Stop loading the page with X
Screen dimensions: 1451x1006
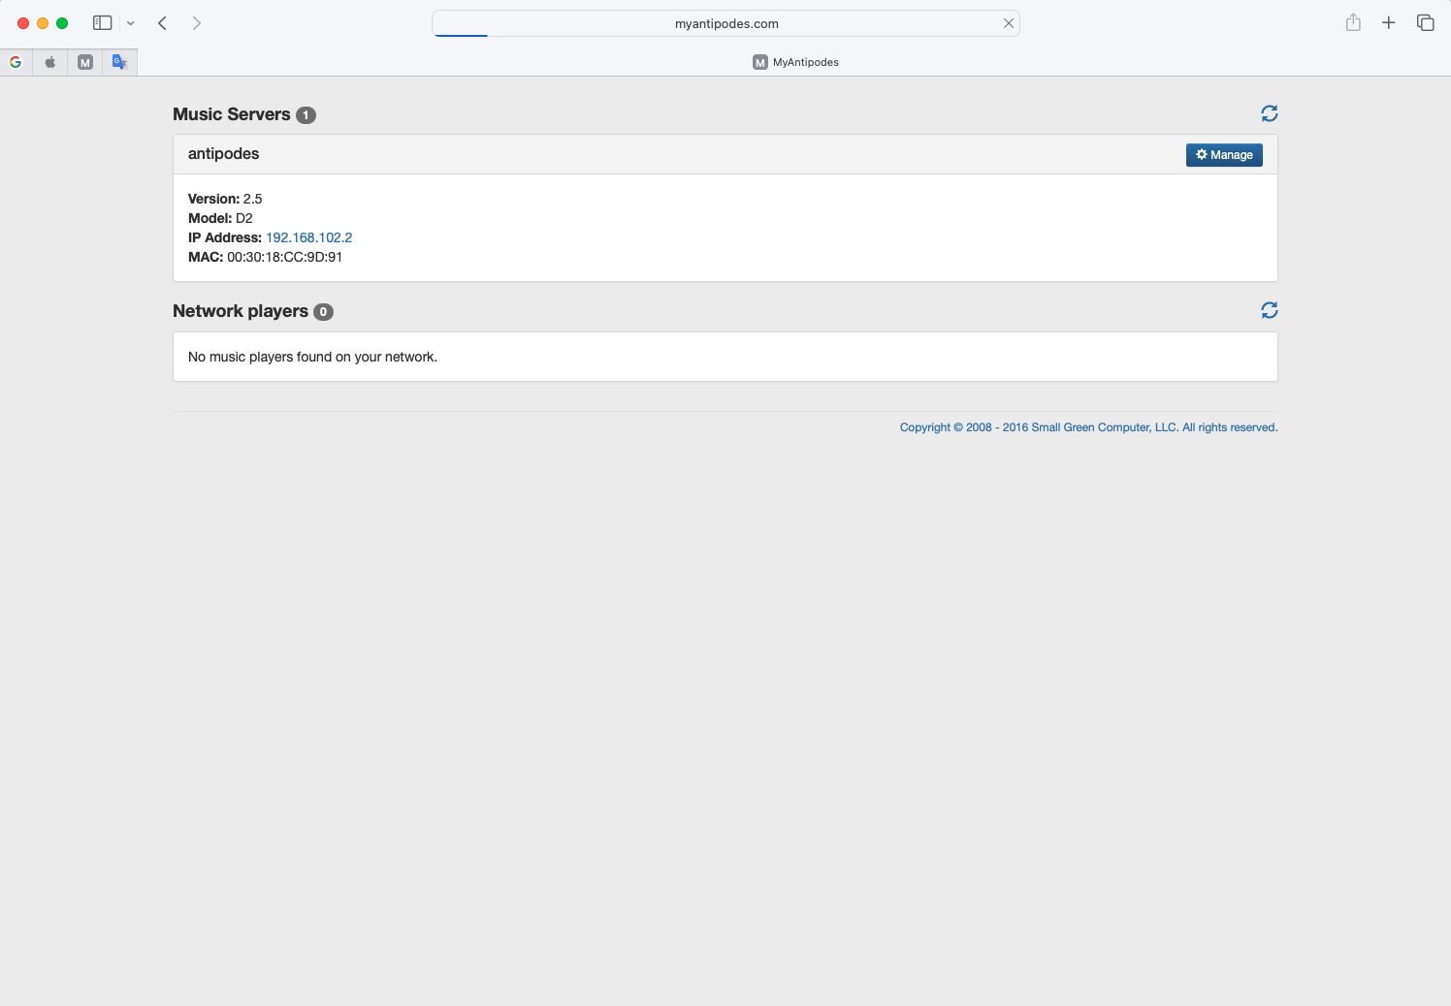(1009, 23)
